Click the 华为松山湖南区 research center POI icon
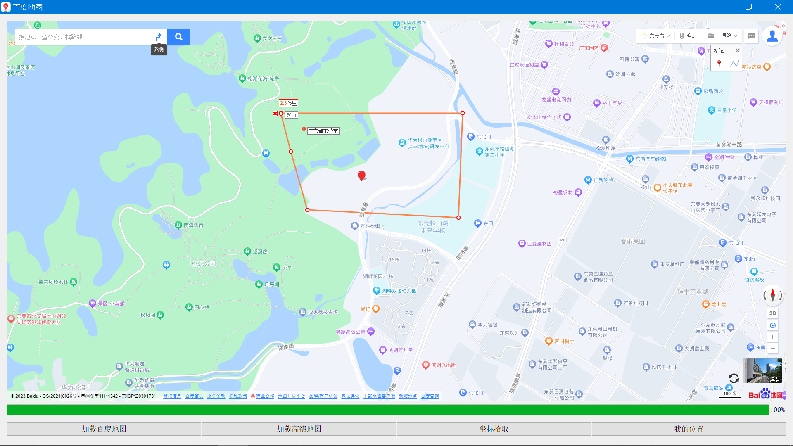Image resolution: width=793 pixels, height=446 pixels. (x=402, y=143)
